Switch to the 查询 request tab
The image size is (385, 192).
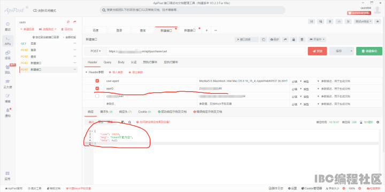[x=143, y=30]
